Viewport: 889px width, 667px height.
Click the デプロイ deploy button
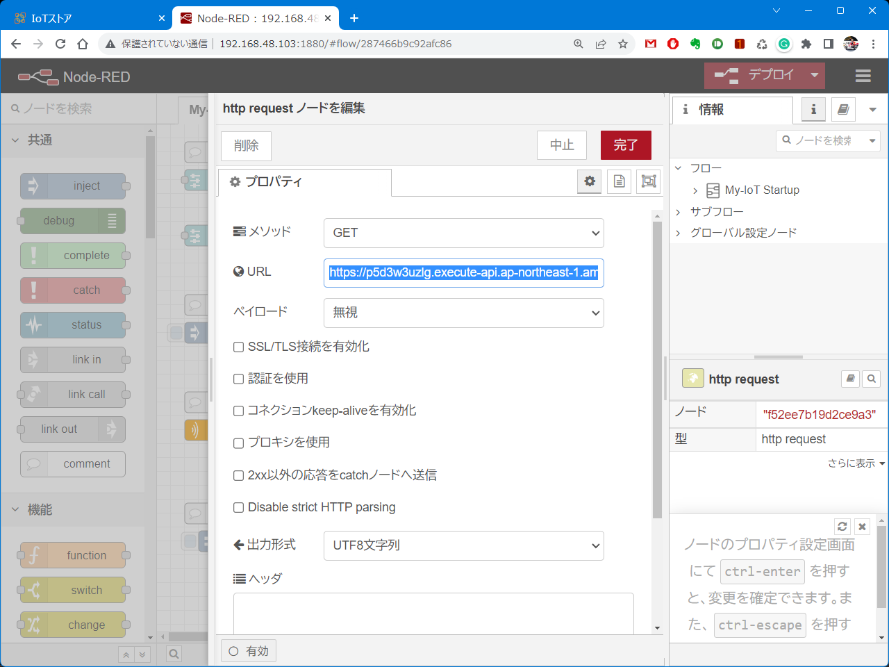(754, 75)
